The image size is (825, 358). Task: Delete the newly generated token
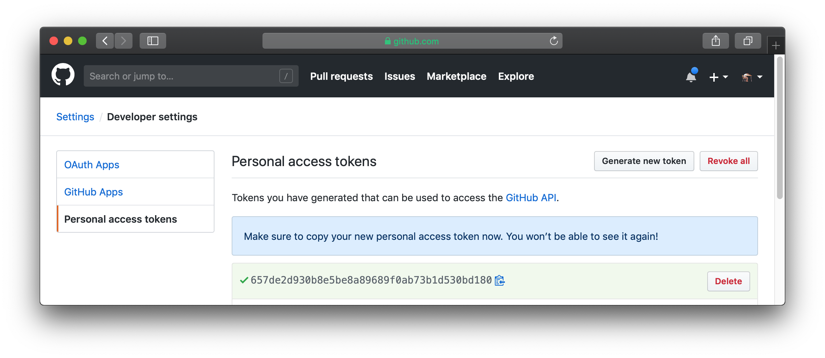tap(728, 281)
